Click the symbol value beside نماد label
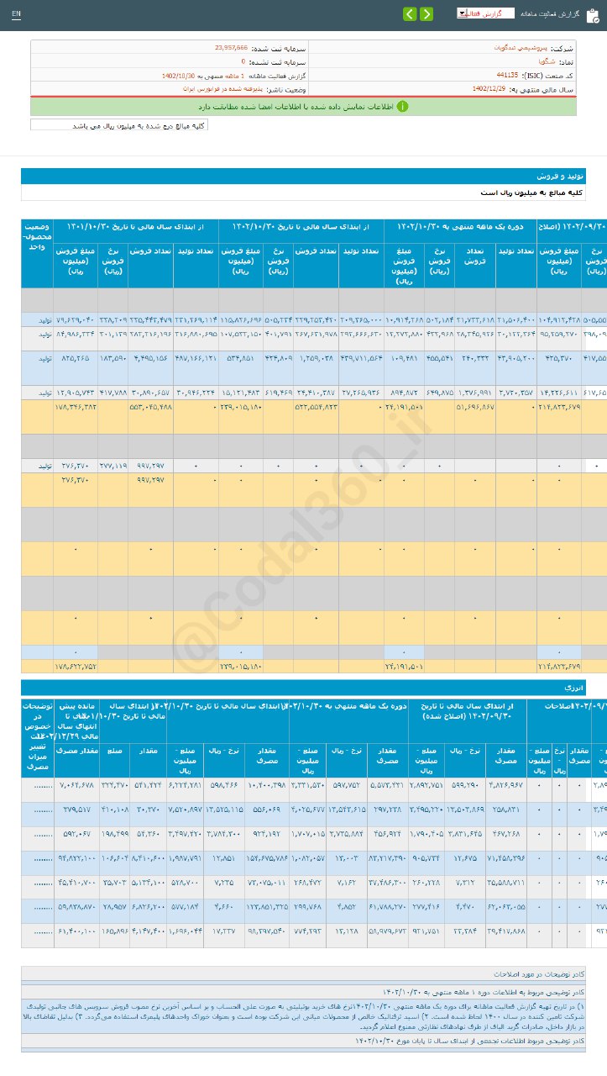The height and width of the screenshot is (1076, 607). (546, 61)
